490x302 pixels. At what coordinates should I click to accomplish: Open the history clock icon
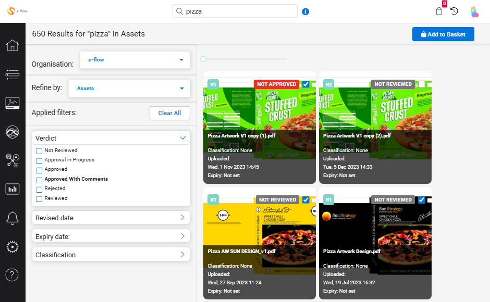point(454,11)
